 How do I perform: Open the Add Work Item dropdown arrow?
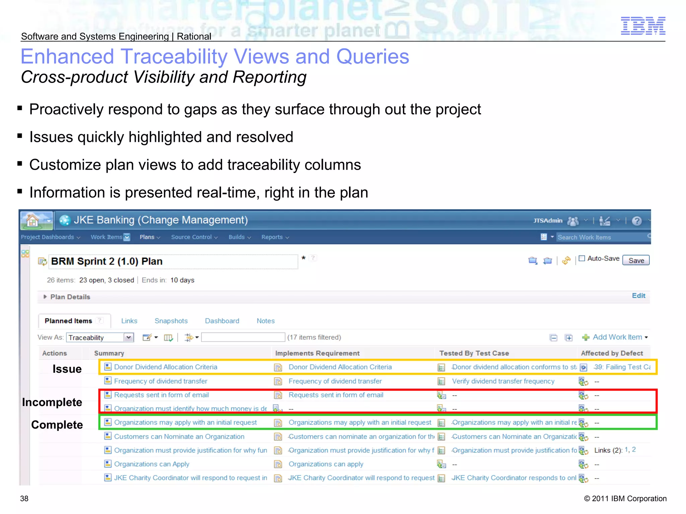pyautogui.click(x=646, y=337)
